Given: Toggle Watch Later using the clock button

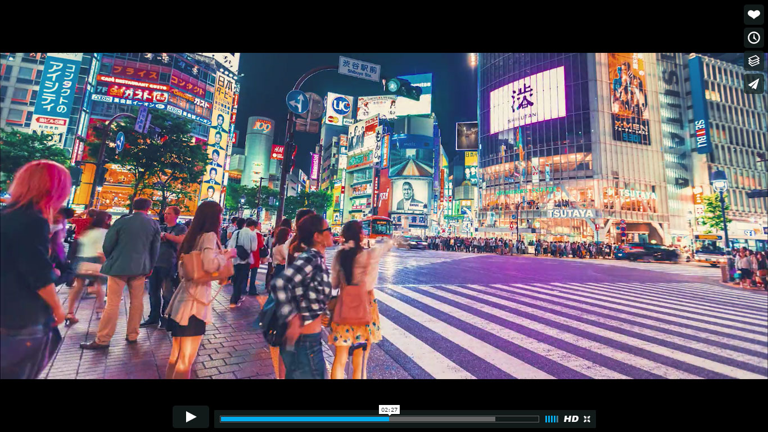Looking at the screenshot, I should coord(754,37).
